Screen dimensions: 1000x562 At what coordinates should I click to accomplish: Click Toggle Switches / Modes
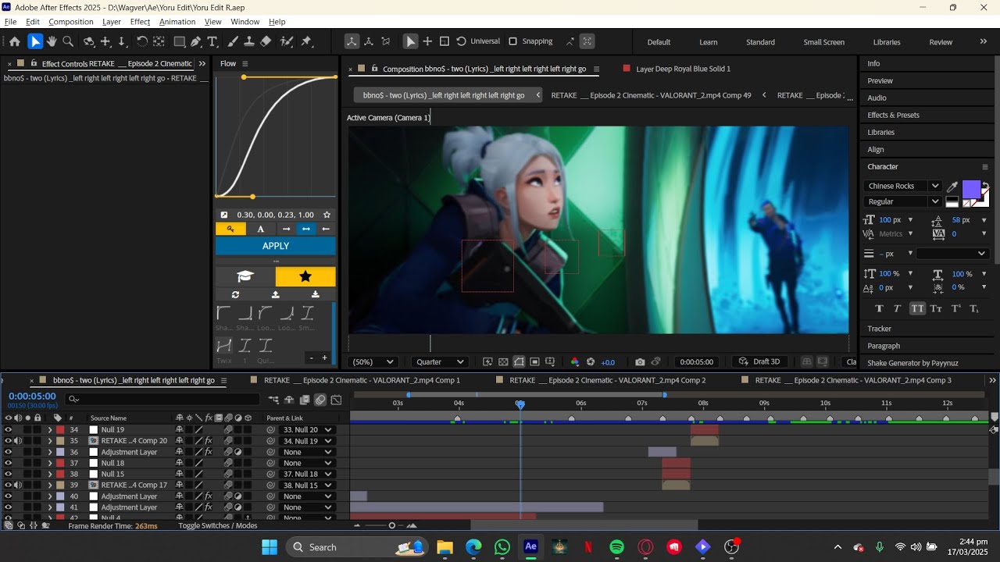pyautogui.click(x=217, y=526)
